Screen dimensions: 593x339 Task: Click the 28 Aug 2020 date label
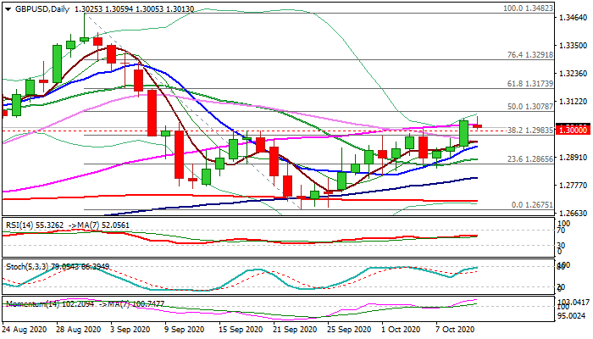[x=79, y=330]
